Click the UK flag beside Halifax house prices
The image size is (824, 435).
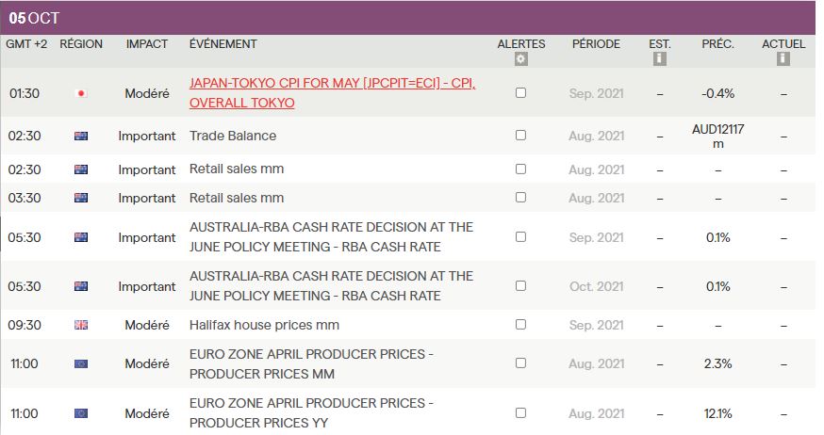tap(81, 325)
